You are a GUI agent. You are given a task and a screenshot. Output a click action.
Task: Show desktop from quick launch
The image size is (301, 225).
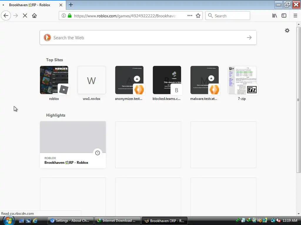(21, 221)
